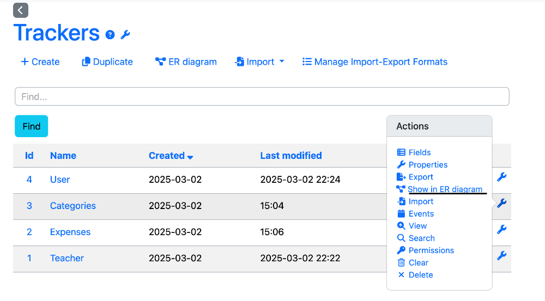Open the help question-mark icon beside Trackers

[x=110, y=35]
